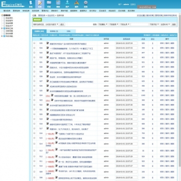
Task: Open the Templates icon in top navigation
Action: click(58, 4)
